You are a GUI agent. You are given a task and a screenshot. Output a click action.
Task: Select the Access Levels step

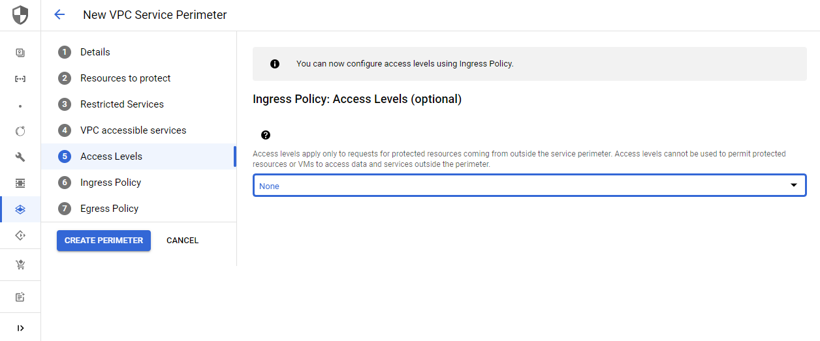(x=138, y=156)
